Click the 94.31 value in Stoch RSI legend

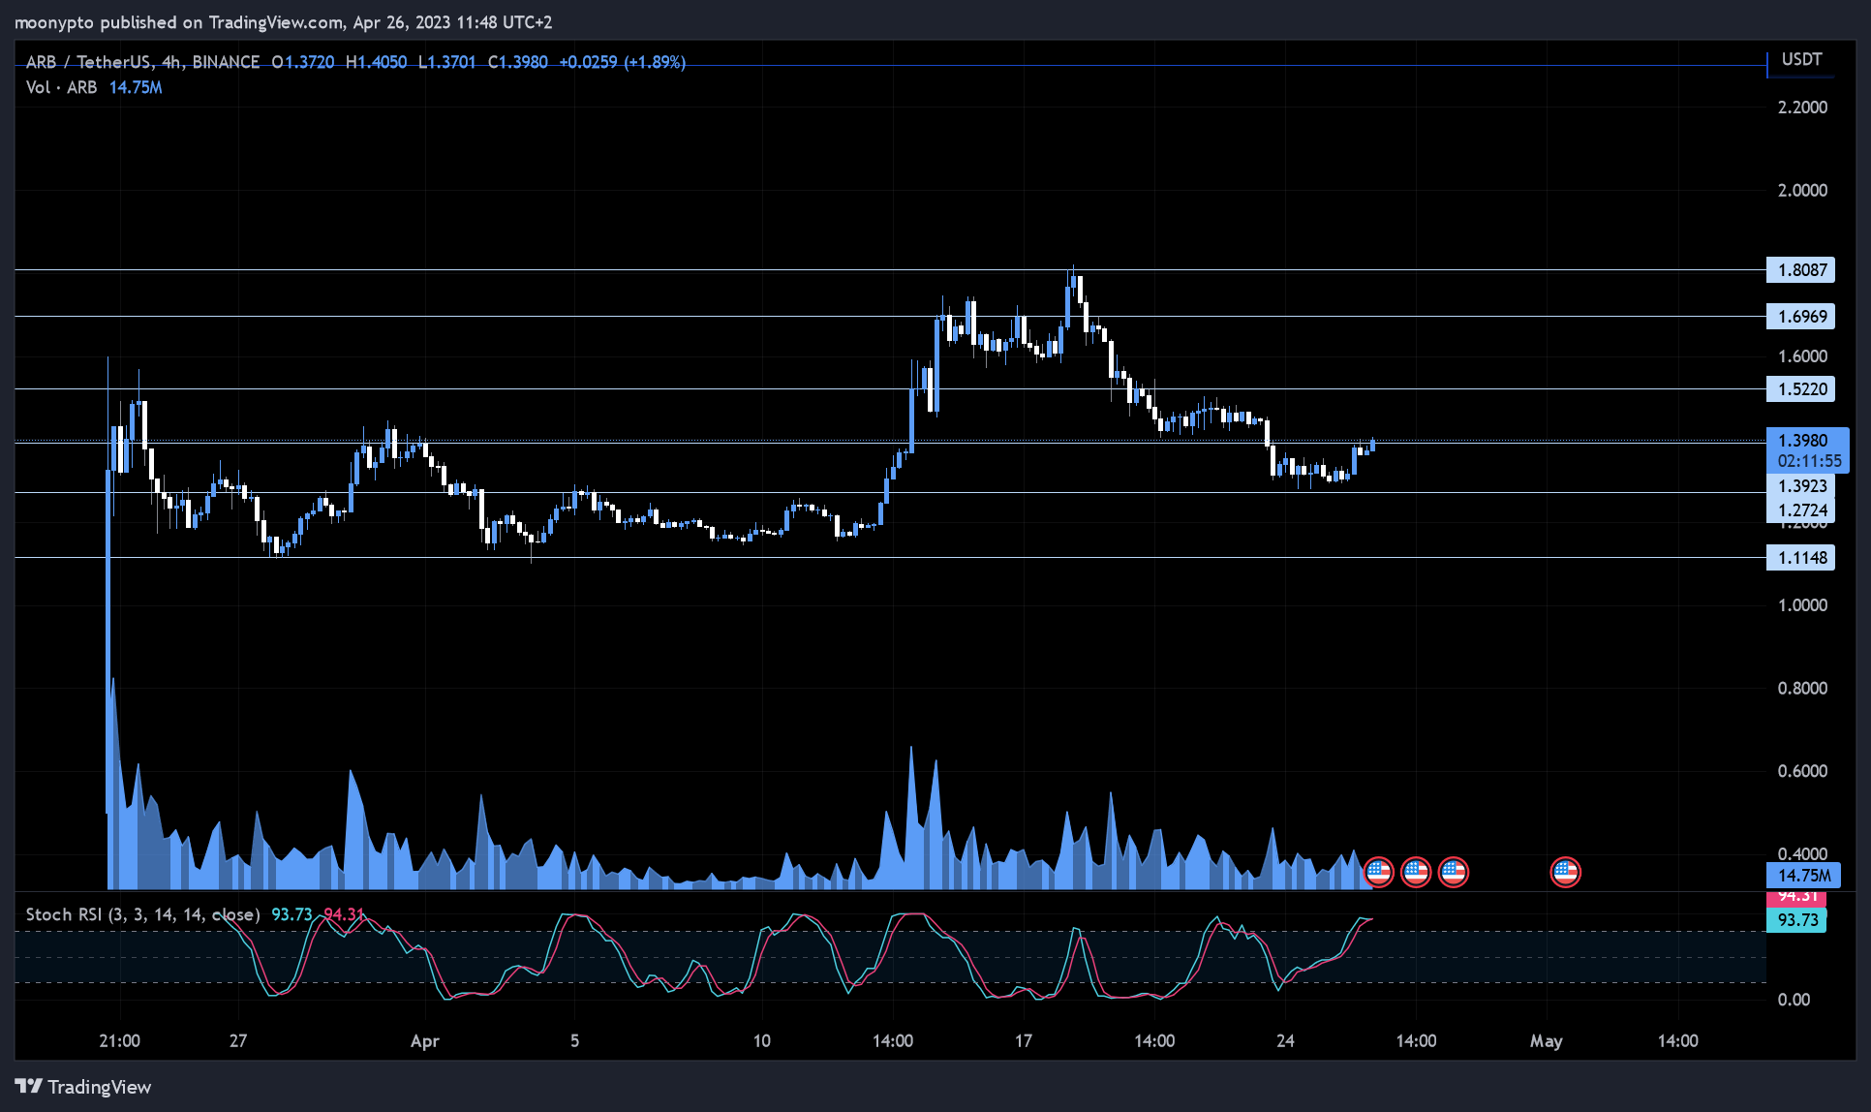click(x=344, y=914)
